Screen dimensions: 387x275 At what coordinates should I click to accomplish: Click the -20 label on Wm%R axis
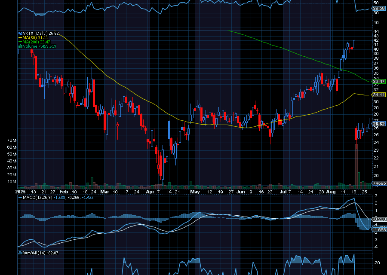tap(377, 263)
